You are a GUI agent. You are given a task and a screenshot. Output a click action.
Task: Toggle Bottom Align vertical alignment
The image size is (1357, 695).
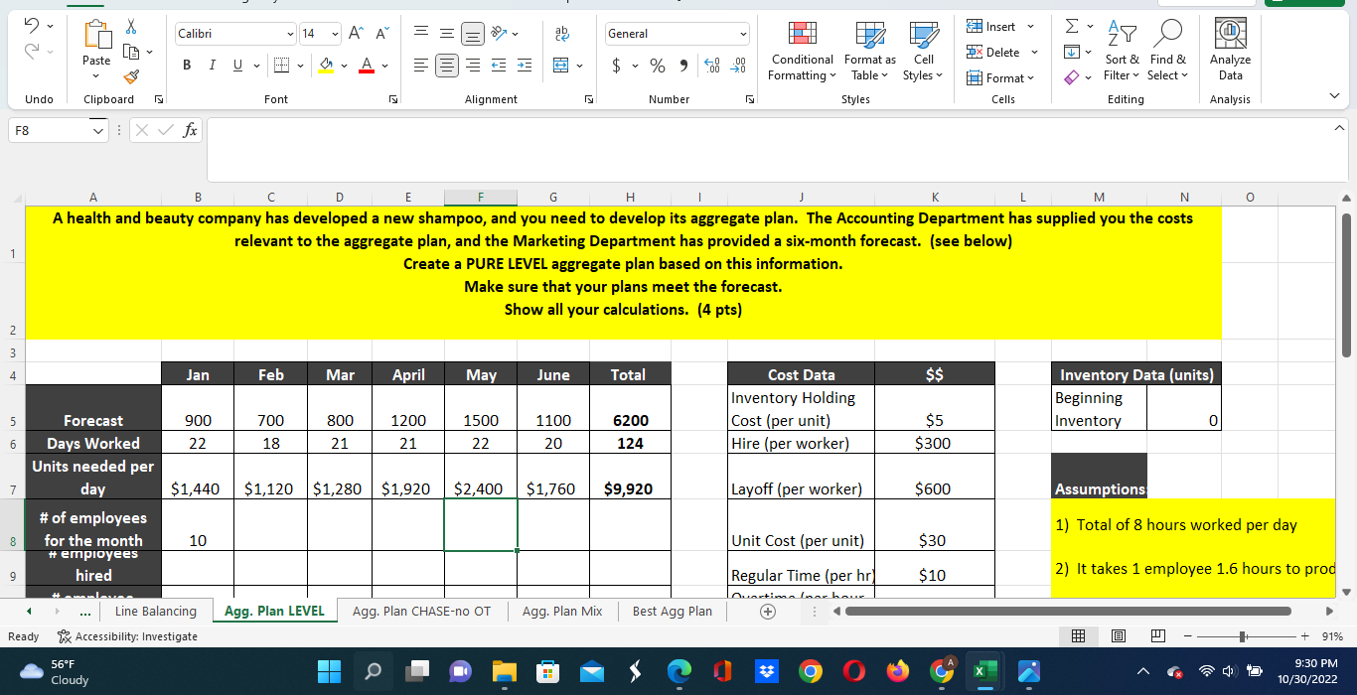tap(471, 34)
